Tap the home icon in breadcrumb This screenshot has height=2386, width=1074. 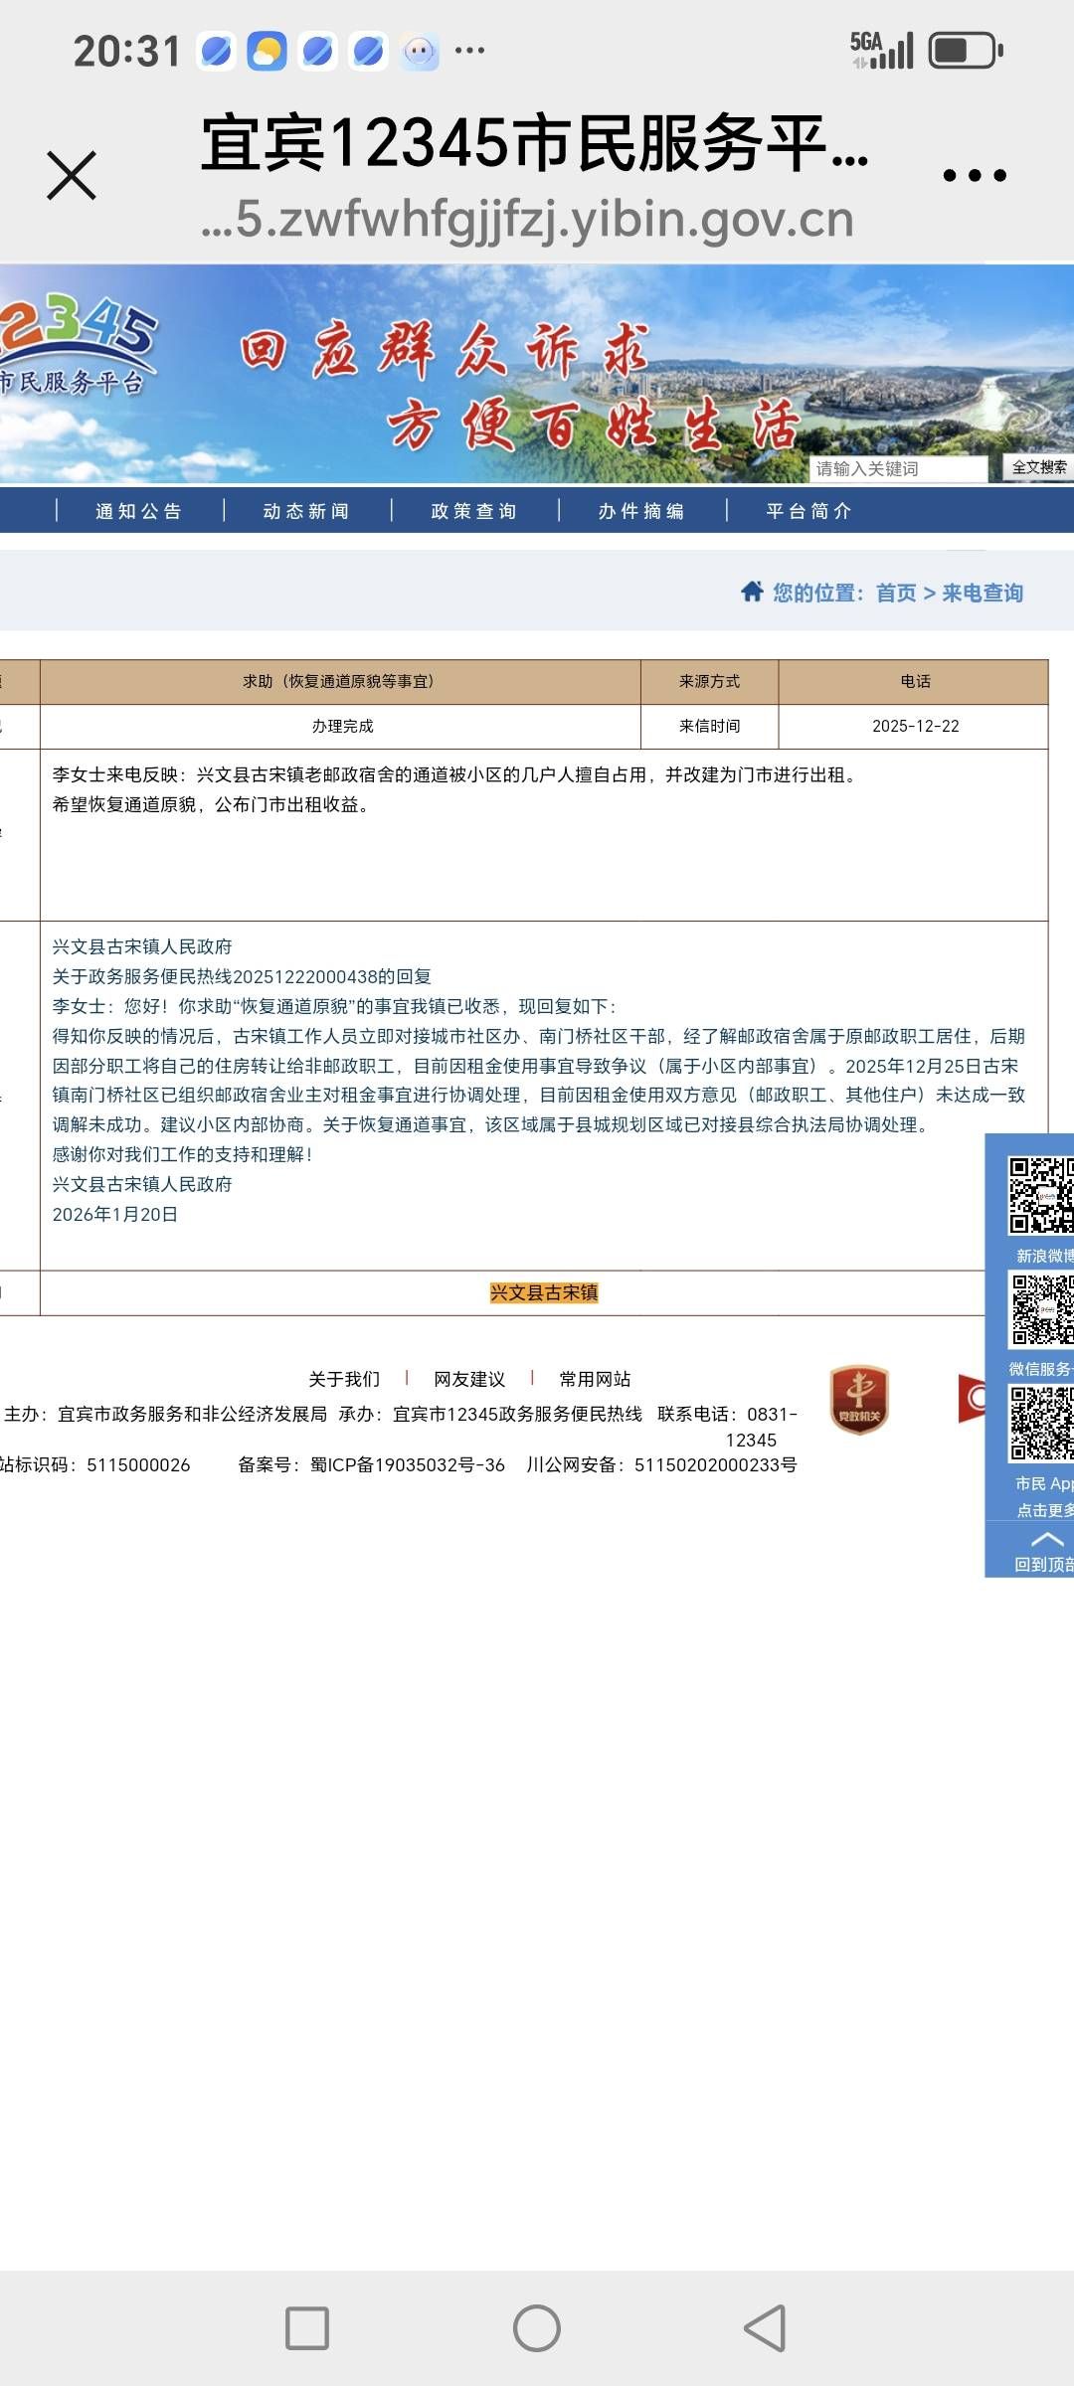click(752, 592)
